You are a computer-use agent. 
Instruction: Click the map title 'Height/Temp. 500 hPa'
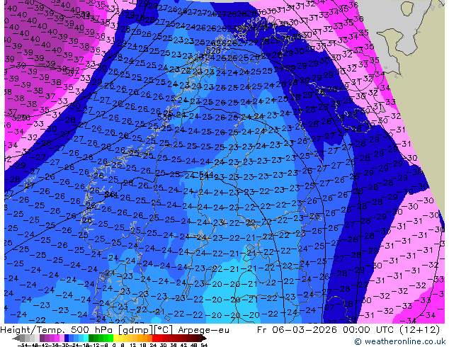(x=57, y=330)
